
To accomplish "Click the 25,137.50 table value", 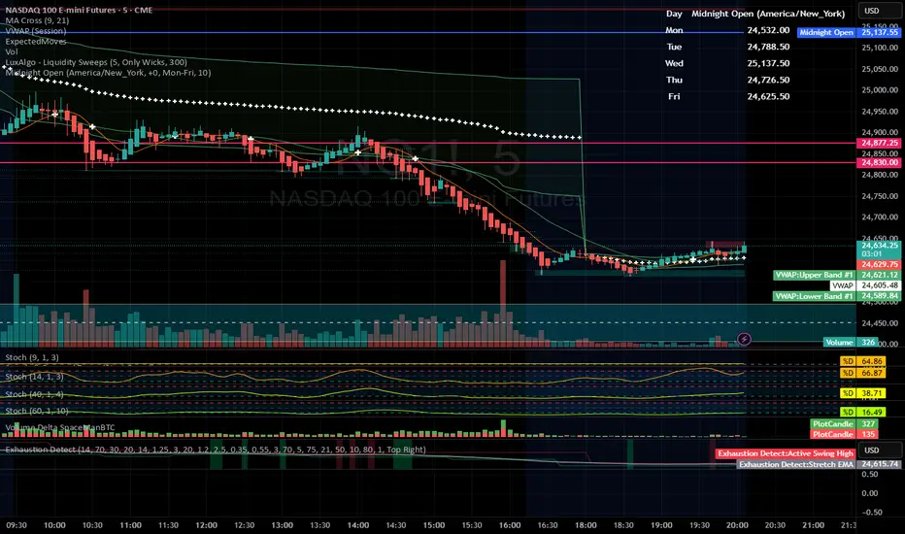I will (768, 63).
